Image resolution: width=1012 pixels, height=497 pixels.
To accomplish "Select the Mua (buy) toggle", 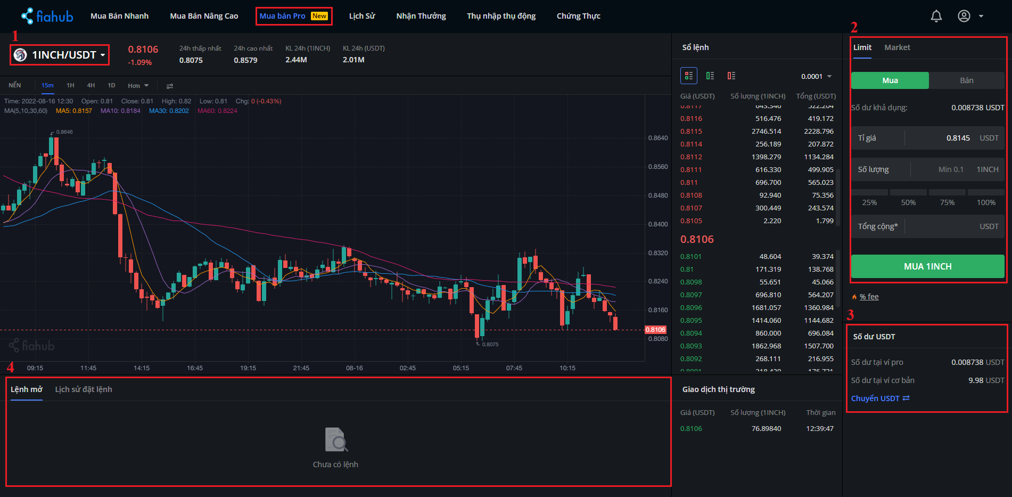I will [890, 80].
